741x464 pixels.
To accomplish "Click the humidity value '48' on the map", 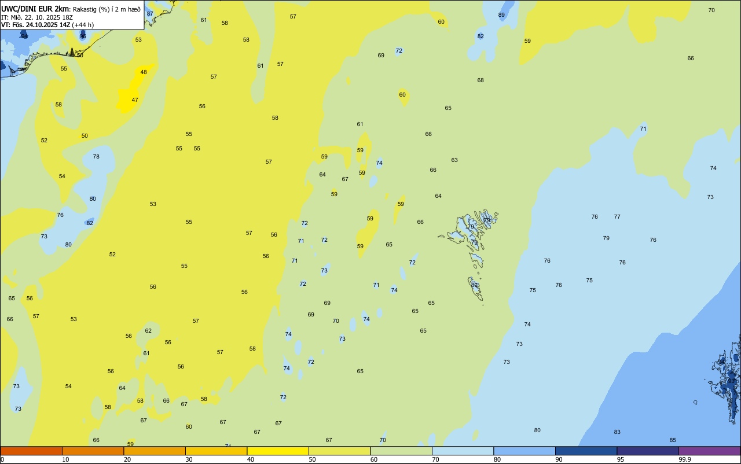I will [144, 72].
